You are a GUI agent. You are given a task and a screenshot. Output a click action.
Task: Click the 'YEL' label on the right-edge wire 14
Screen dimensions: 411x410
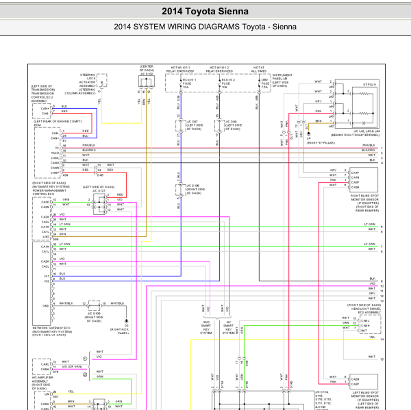click(x=373, y=337)
